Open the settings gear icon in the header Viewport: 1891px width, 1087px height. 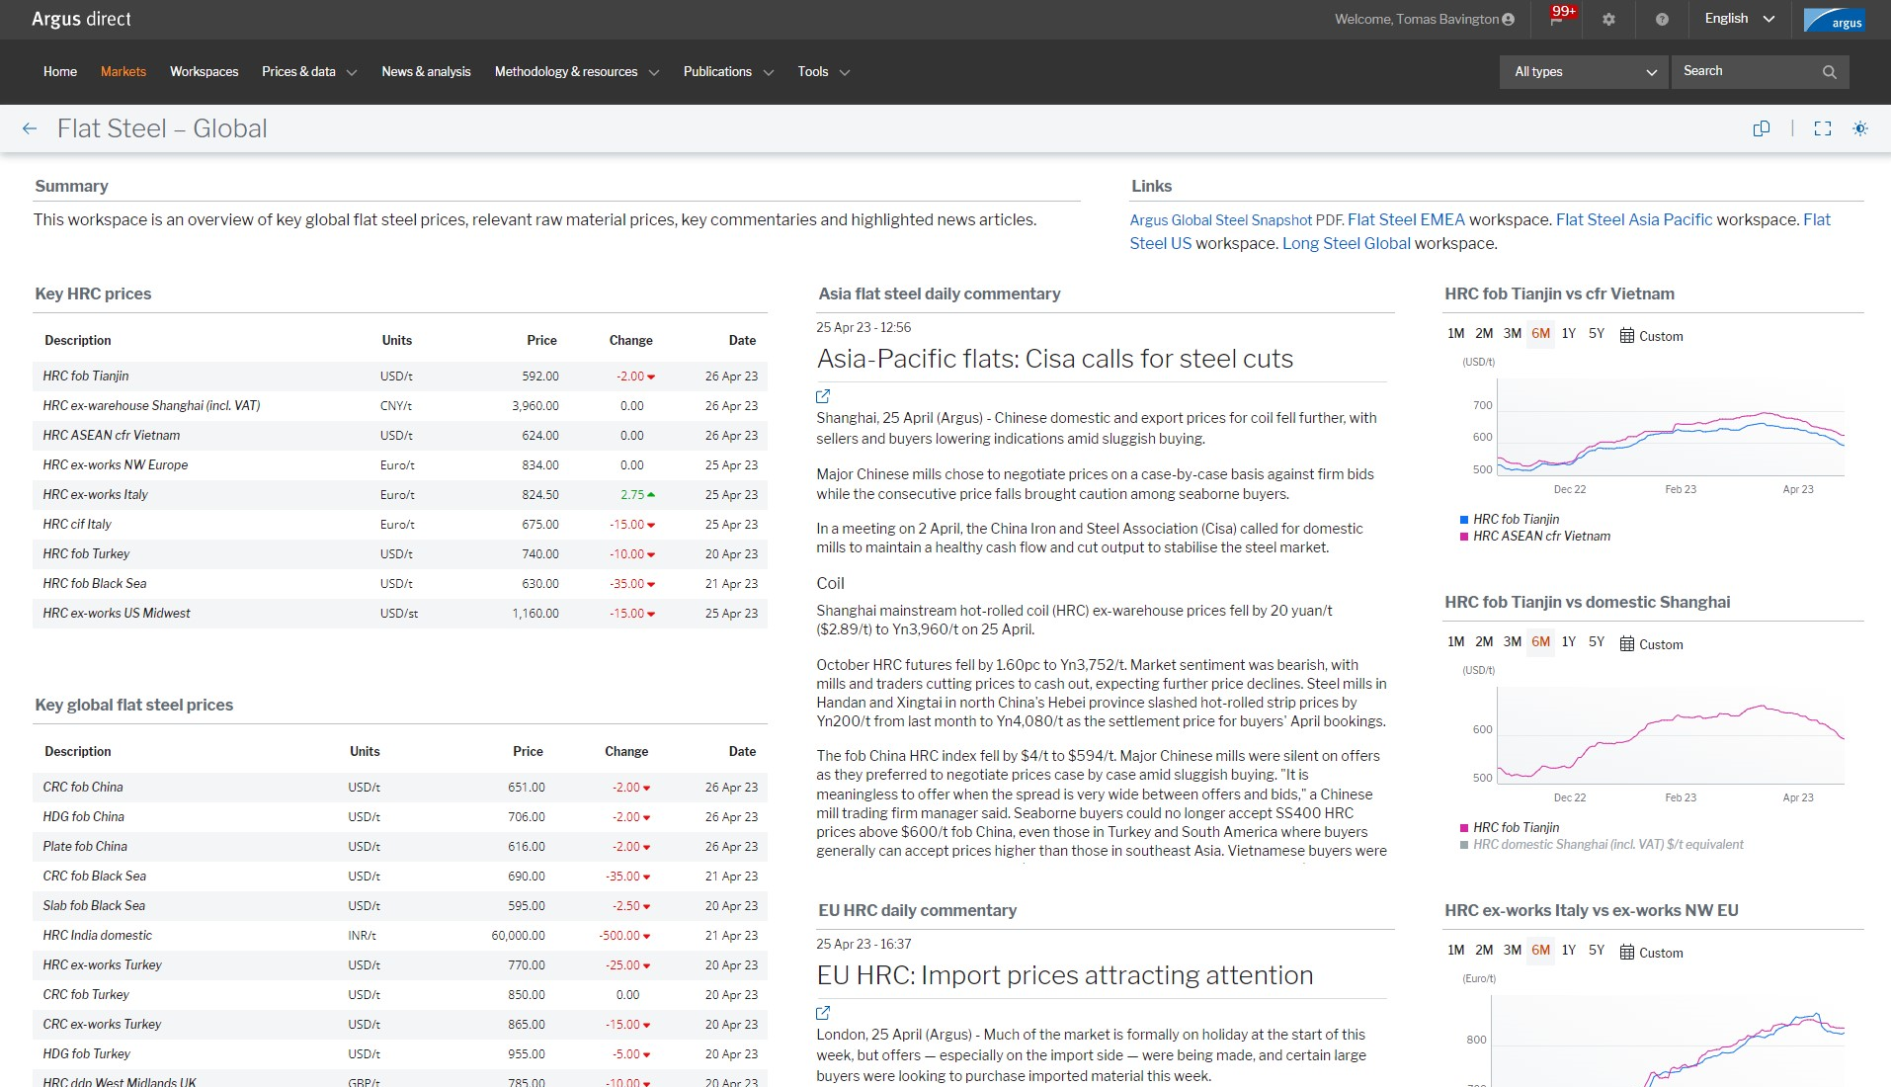(1608, 19)
